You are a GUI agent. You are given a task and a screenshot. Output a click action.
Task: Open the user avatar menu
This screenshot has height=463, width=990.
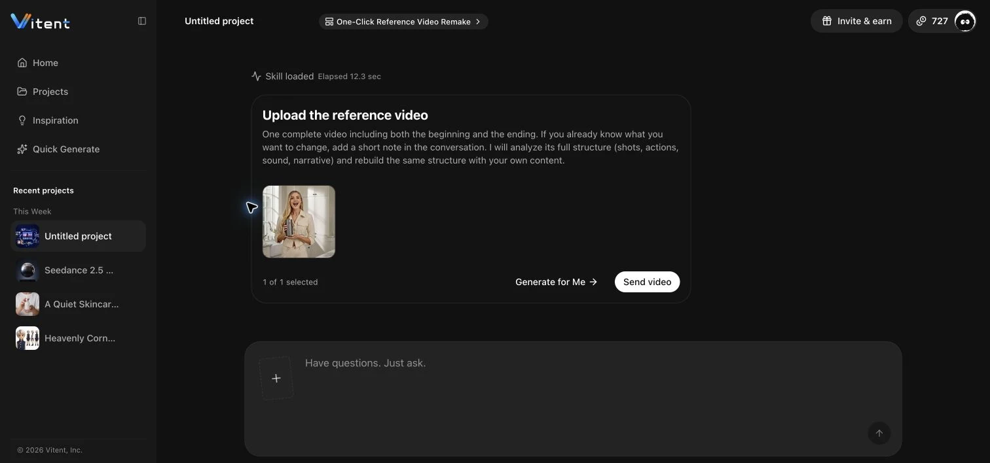click(965, 21)
